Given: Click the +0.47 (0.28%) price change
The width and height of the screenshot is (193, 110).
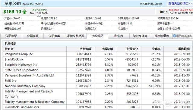Looking at the screenshot, I should 39,10.
